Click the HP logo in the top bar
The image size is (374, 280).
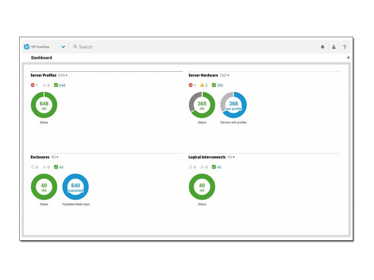coord(27,47)
